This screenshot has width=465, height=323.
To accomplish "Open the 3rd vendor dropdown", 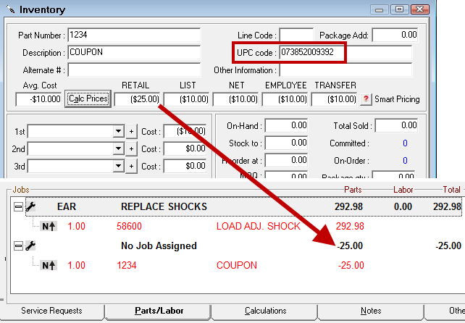I will click(x=118, y=166).
